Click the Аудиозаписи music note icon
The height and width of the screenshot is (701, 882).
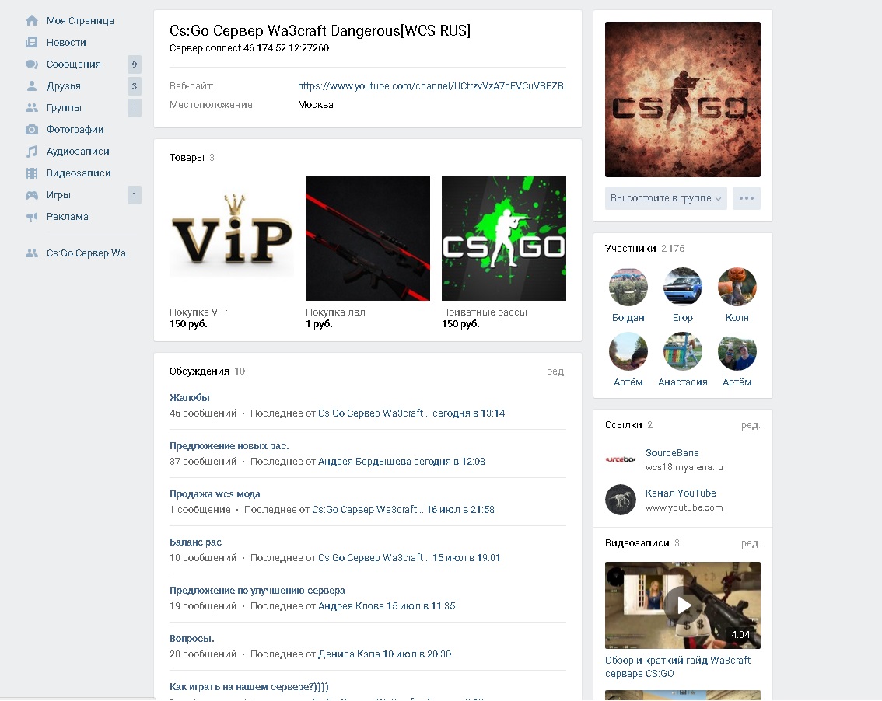(x=32, y=152)
